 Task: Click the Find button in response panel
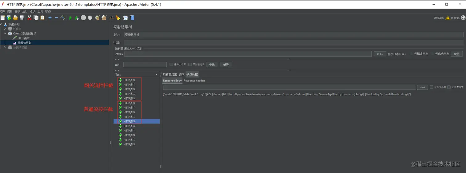[422, 87]
